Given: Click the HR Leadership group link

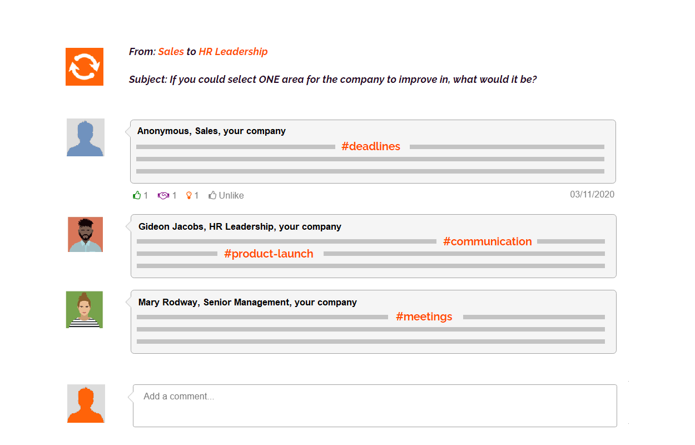Looking at the screenshot, I should (x=233, y=51).
